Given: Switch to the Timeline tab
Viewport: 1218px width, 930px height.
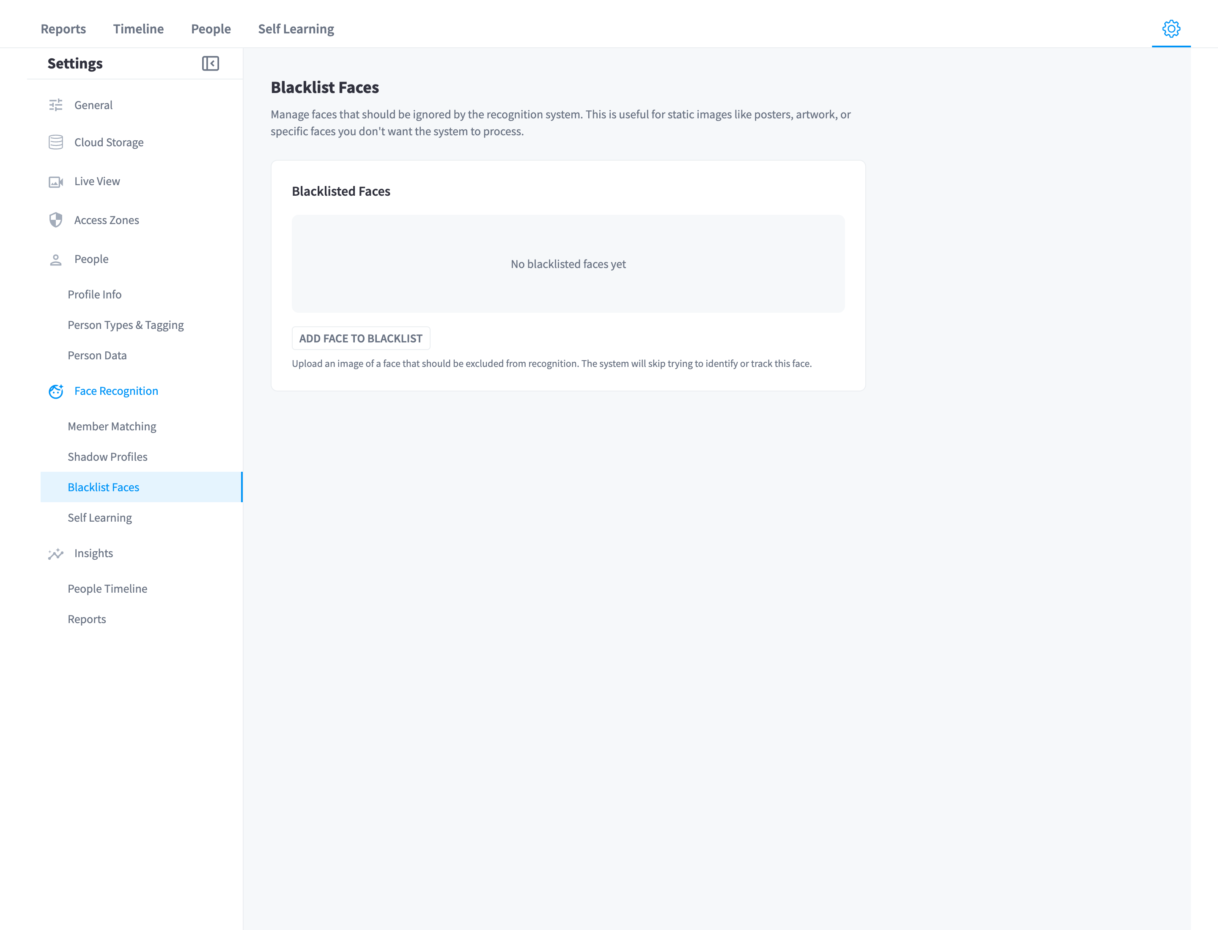Looking at the screenshot, I should [x=138, y=29].
